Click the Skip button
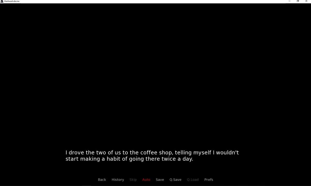The image size is (311, 186). click(133, 180)
